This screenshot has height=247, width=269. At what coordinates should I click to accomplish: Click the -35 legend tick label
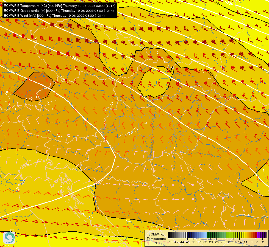[x=199, y=242]
